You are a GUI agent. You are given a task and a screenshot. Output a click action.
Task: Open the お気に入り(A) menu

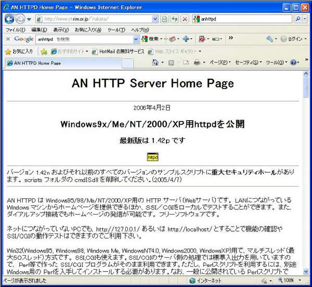(x=88, y=30)
